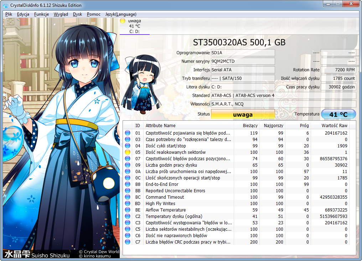
Task: Click the status circle for attribute 03
Action: click(128, 139)
